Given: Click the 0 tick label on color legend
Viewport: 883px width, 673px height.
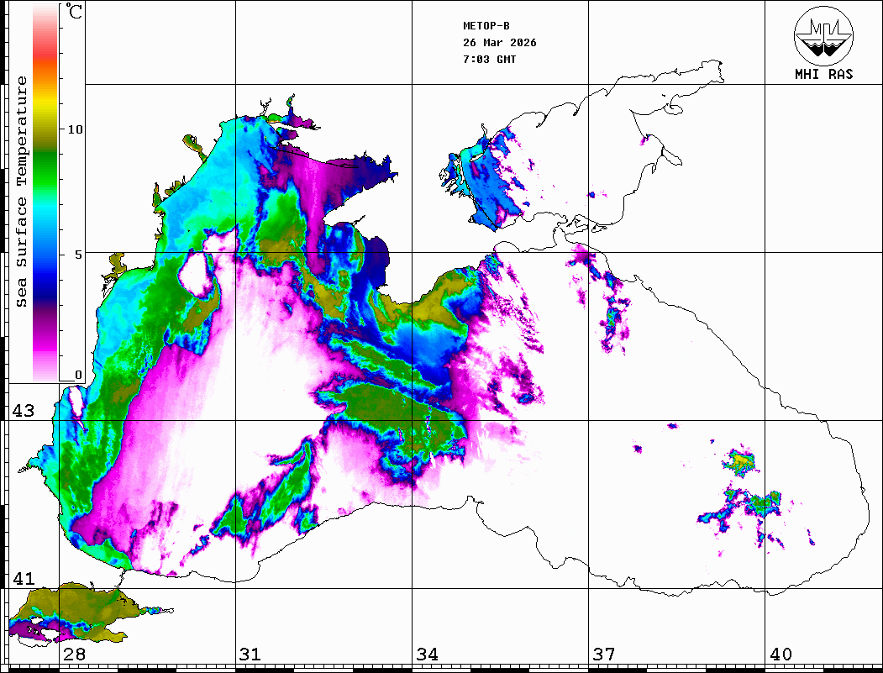Looking at the screenshot, I should point(78,375).
